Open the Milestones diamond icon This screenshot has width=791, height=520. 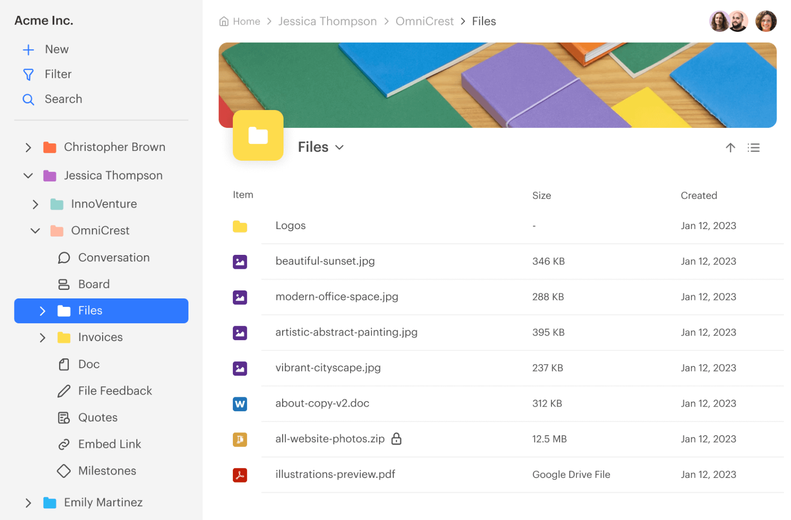click(64, 470)
